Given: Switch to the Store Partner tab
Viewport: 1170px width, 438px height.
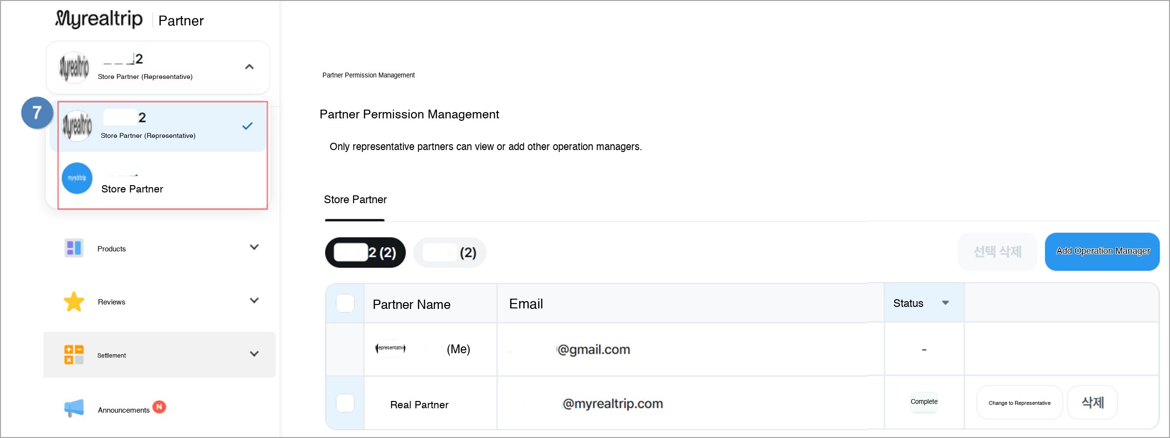Looking at the screenshot, I should point(355,200).
